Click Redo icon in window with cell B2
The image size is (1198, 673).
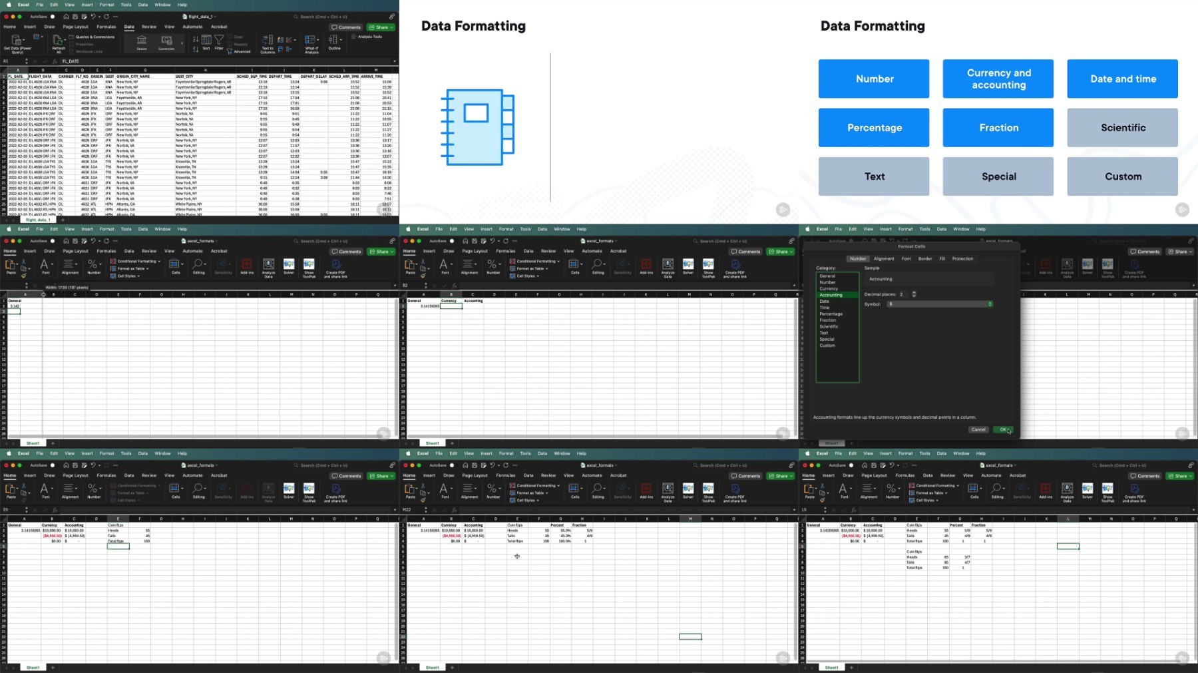click(506, 241)
